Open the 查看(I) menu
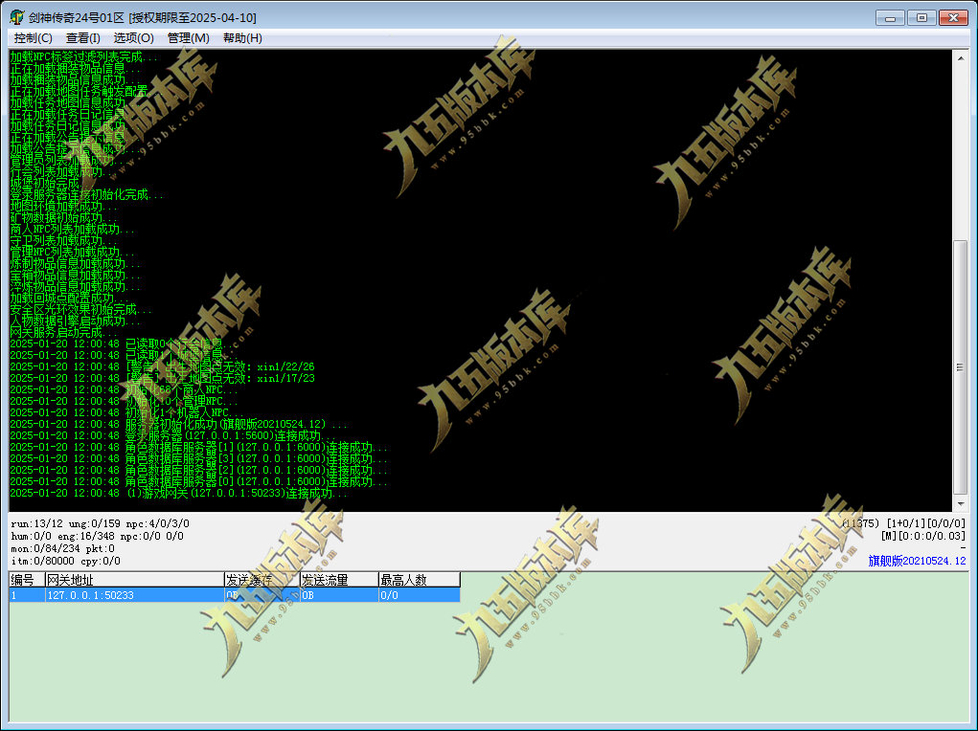 (83, 38)
